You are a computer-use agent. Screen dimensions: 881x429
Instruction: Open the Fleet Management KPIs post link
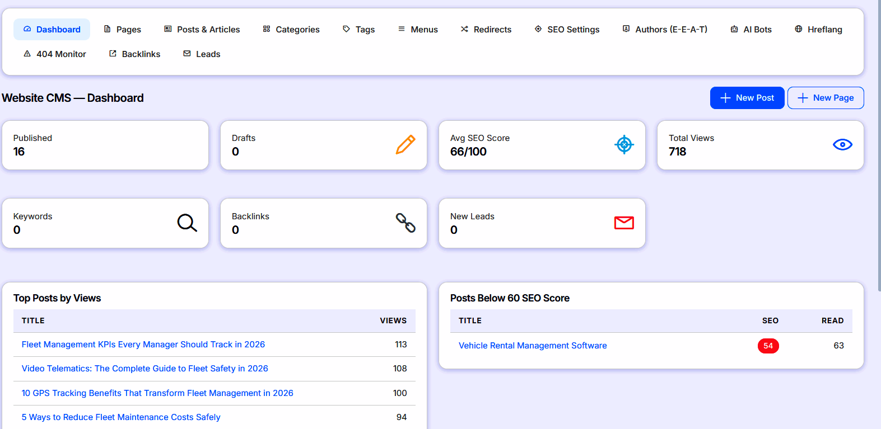click(143, 345)
